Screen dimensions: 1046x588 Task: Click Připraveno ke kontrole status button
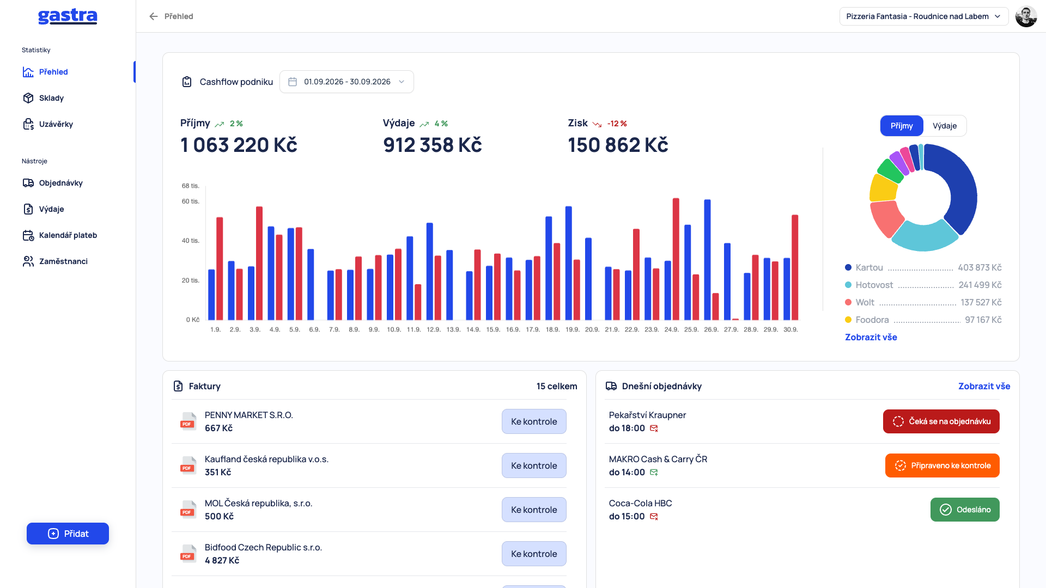(x=942, y=465)
